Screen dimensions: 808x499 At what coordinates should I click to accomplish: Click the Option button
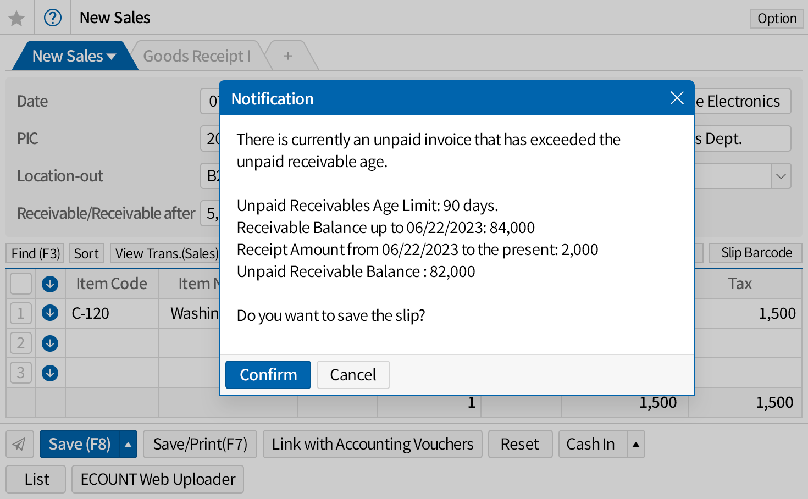pyautogui.click(x=776, y=19)
